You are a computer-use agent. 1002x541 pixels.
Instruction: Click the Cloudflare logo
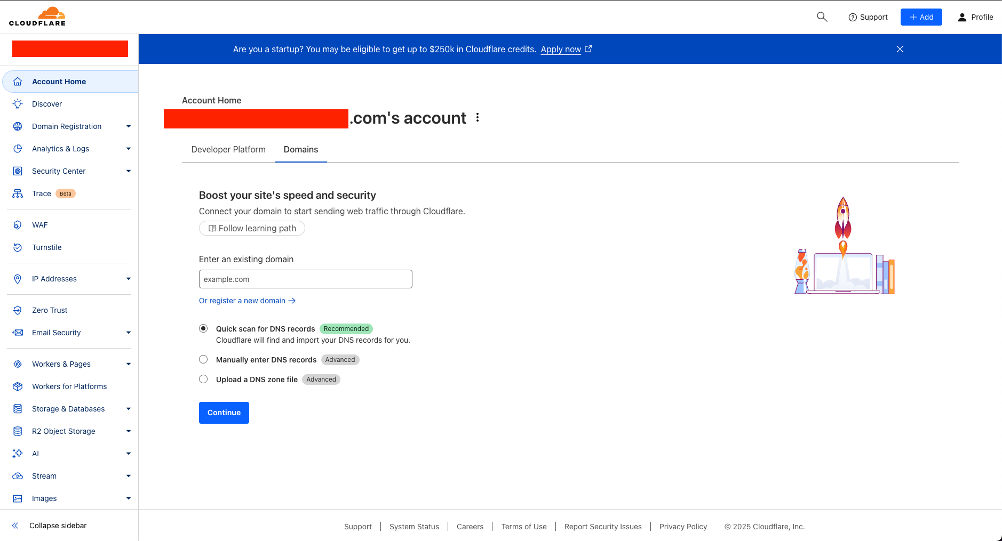[x=37, y=17]
